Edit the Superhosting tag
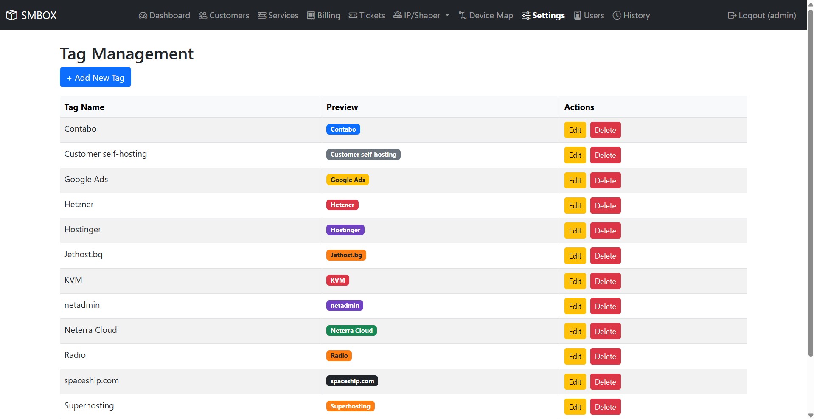814x419 pixels. click(575, 407)
